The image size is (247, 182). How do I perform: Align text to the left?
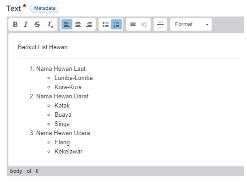(x=67, y=24)
